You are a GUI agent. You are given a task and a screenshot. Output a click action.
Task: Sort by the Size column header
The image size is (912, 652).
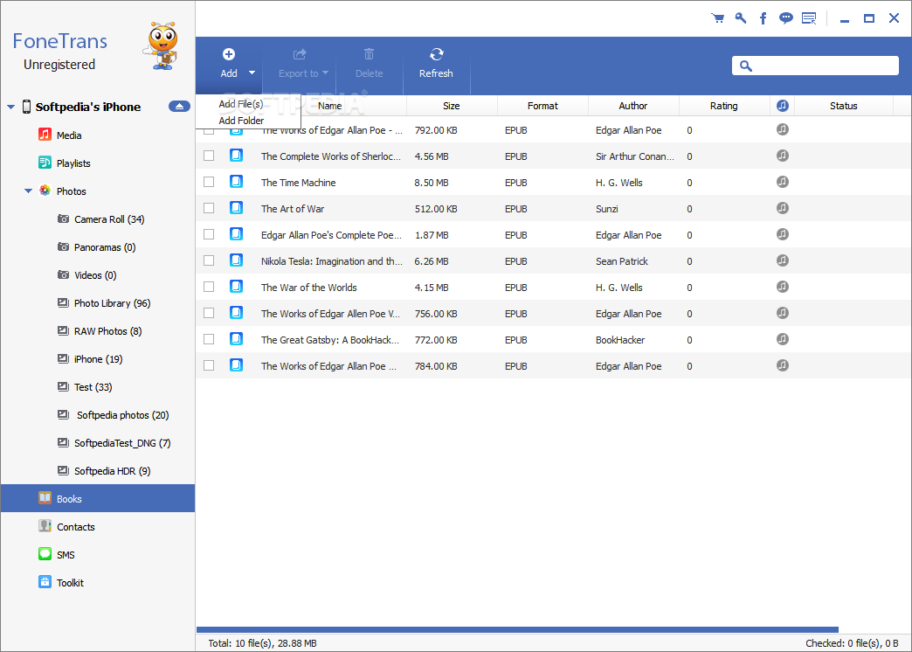click(x=452, y=106)
